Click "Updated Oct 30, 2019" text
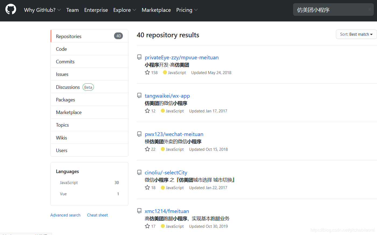Screen dimensions: 377x235 [x=208, y=226]
